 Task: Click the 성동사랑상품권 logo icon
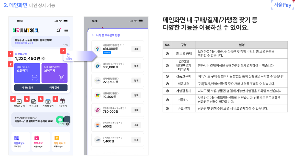pos(98,95)
